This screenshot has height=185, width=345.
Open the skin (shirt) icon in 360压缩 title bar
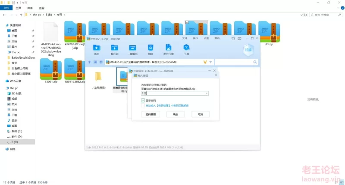tap(233, 38)
